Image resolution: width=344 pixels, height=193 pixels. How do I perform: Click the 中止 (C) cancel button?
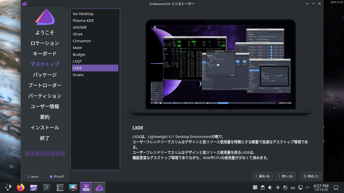point(311,176)
